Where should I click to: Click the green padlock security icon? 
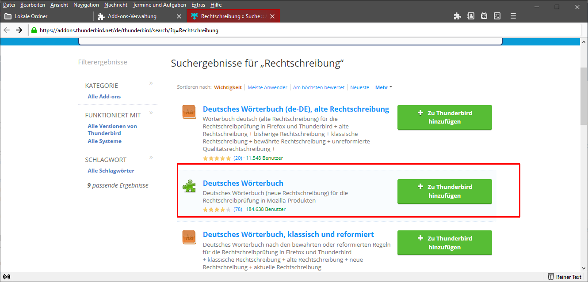click(34, 30)
